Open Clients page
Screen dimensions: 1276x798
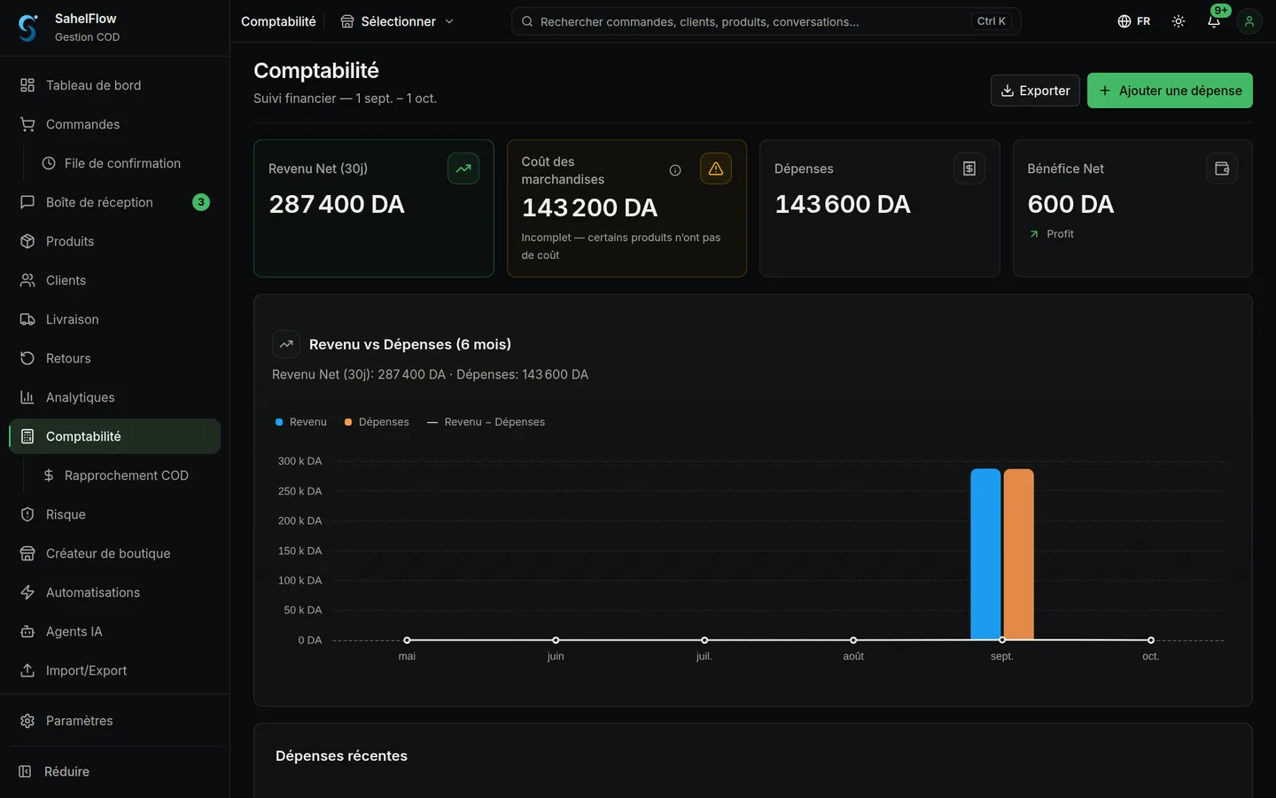(115, 280)
